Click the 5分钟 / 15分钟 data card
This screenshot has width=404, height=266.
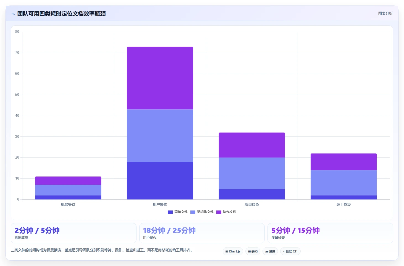[330, 233]
